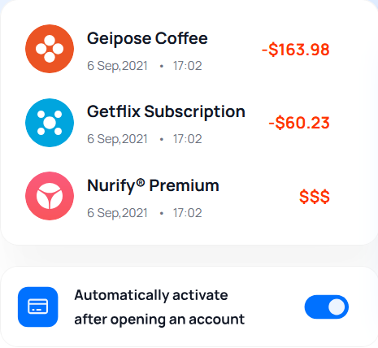
Task: Click the -$60.23 amount
Action: click(x=299, y=123)
